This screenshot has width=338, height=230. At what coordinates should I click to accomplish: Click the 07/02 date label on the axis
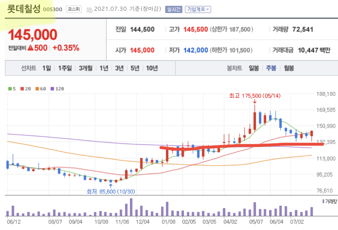point(297,222)
